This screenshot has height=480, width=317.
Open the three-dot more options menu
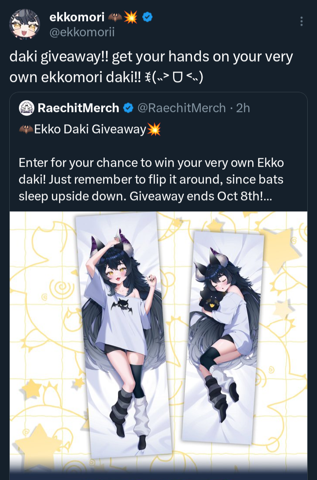point(302,21)
